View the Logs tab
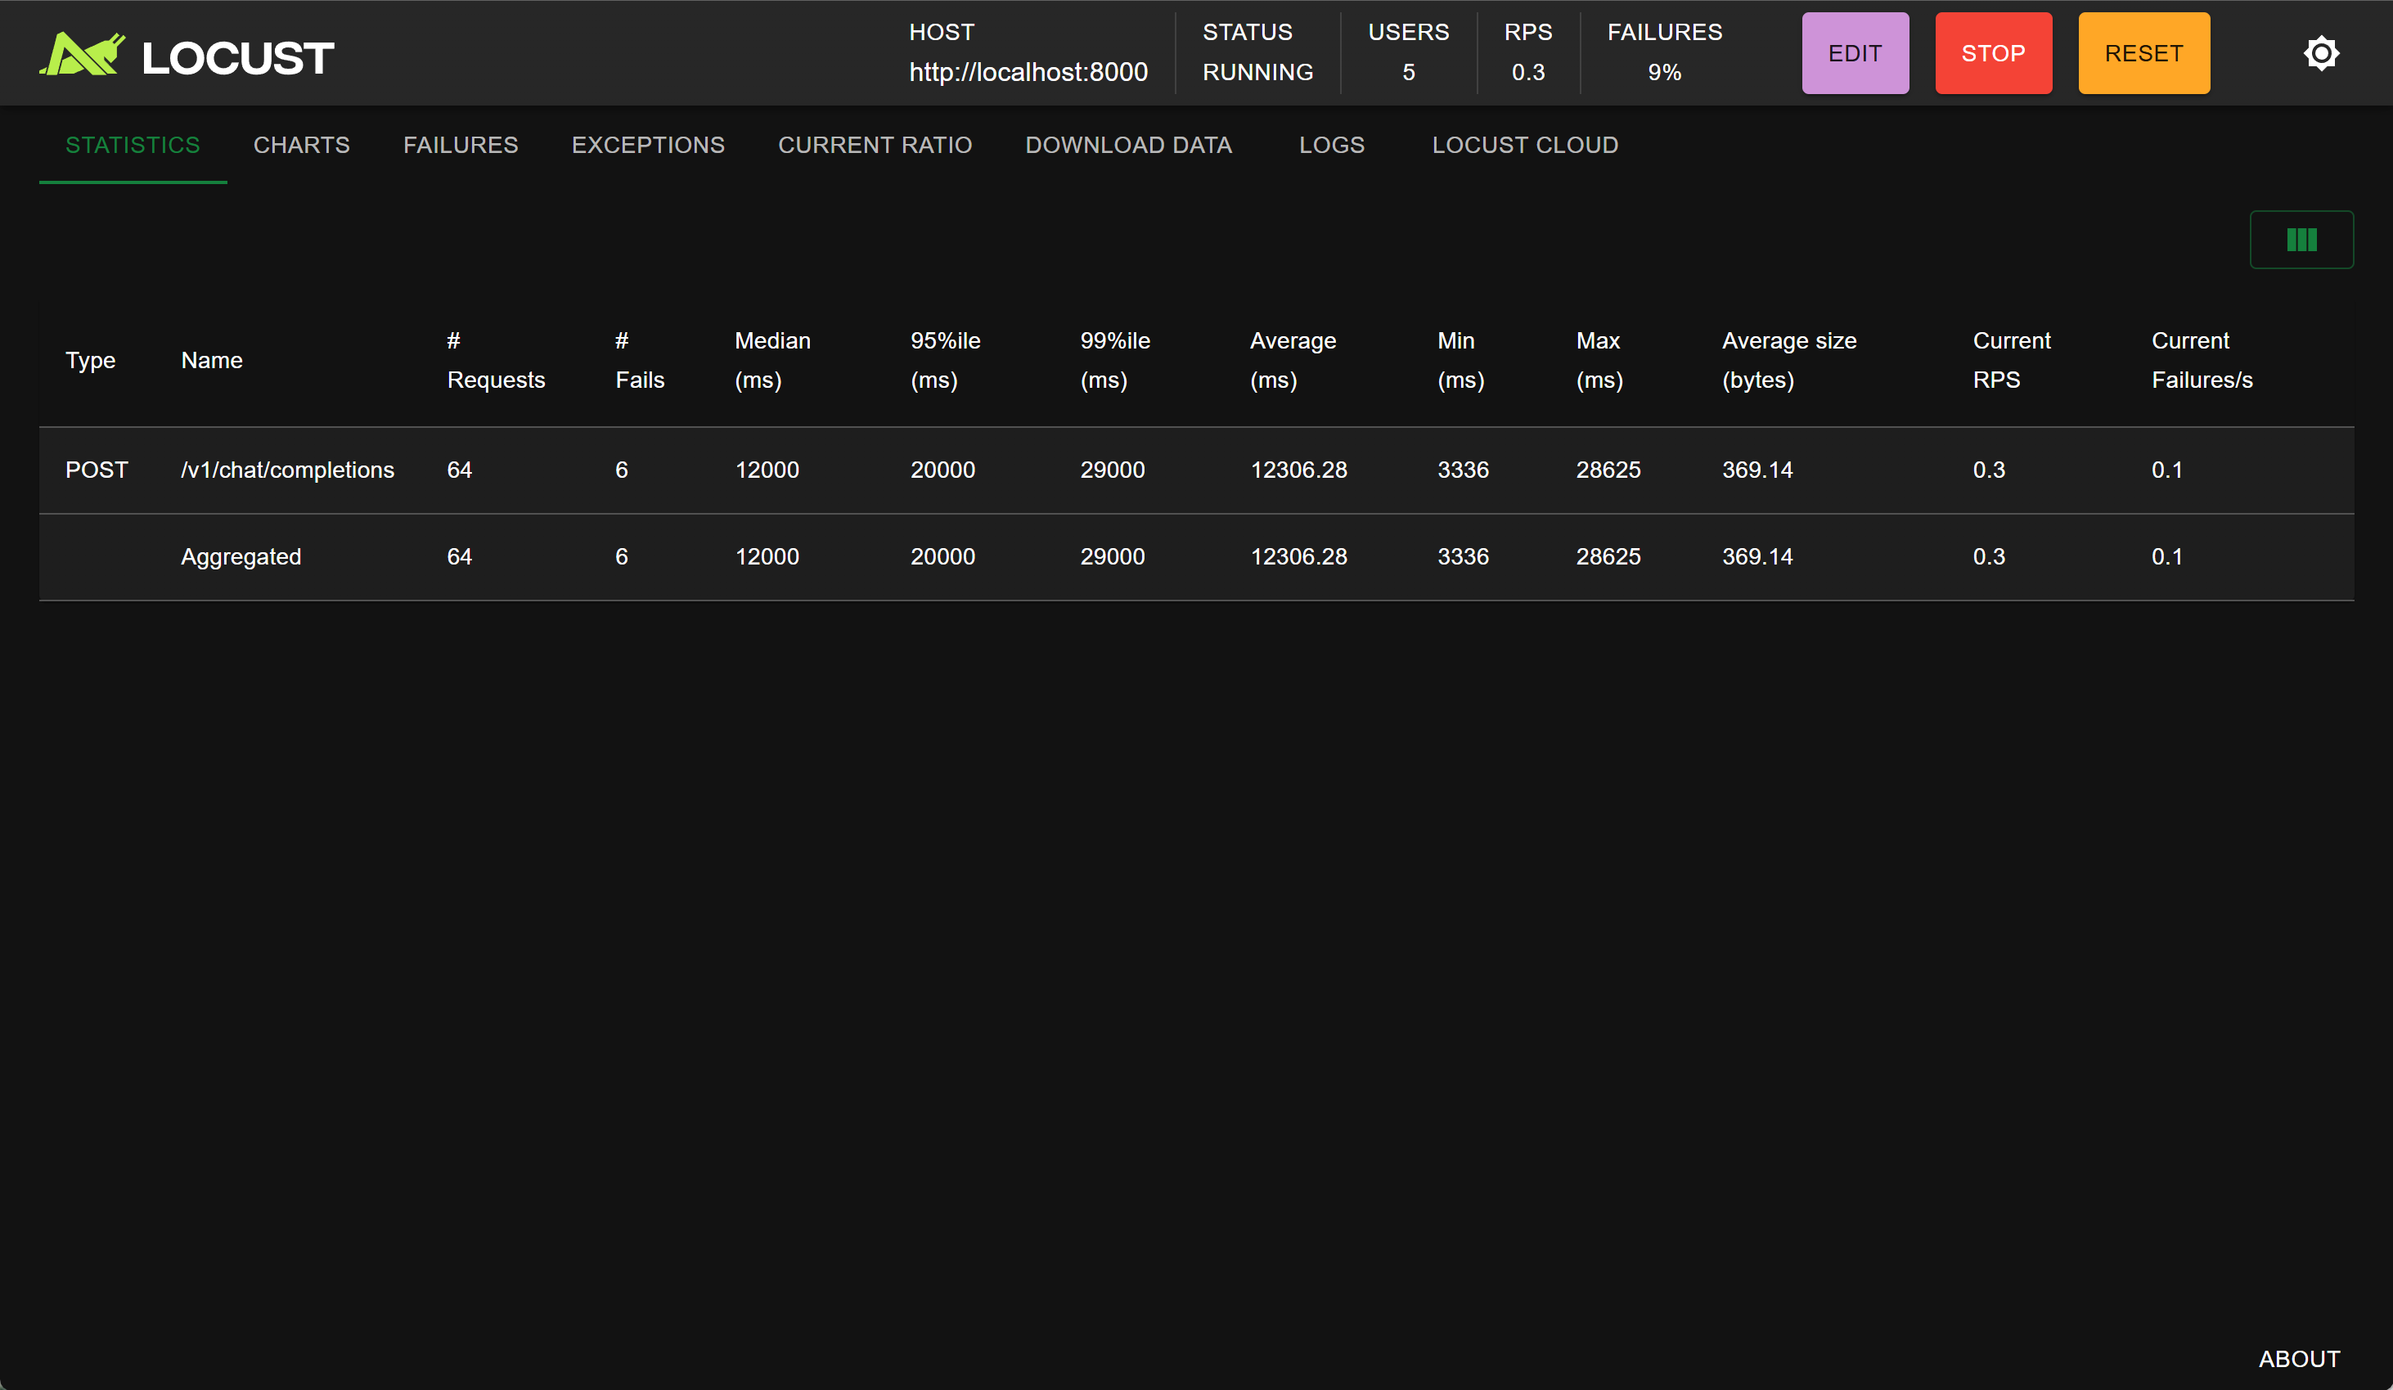 click(1331, 146)
